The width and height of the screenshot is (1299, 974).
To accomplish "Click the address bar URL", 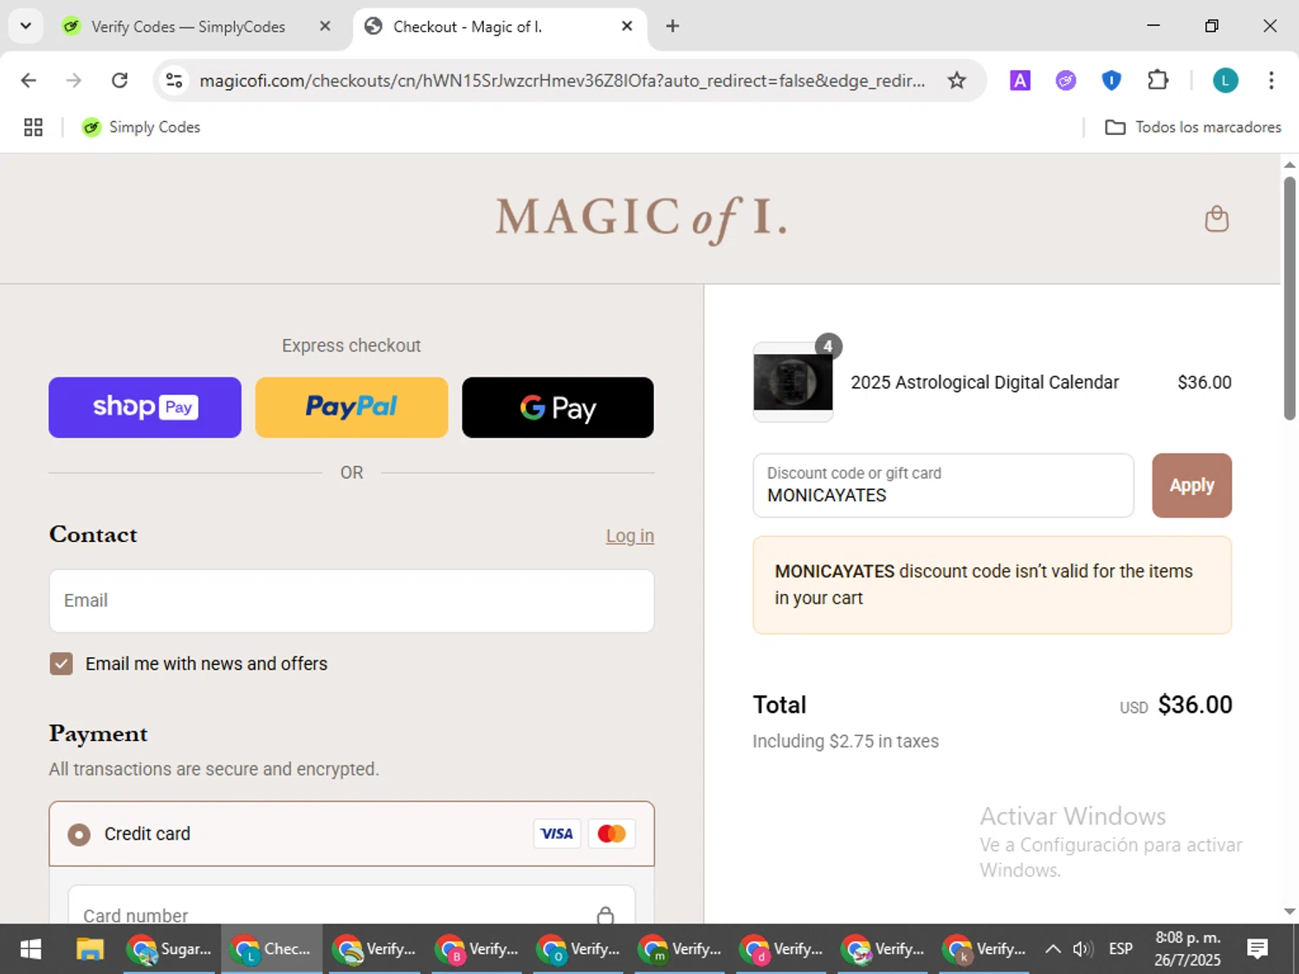I will point(562,81).
